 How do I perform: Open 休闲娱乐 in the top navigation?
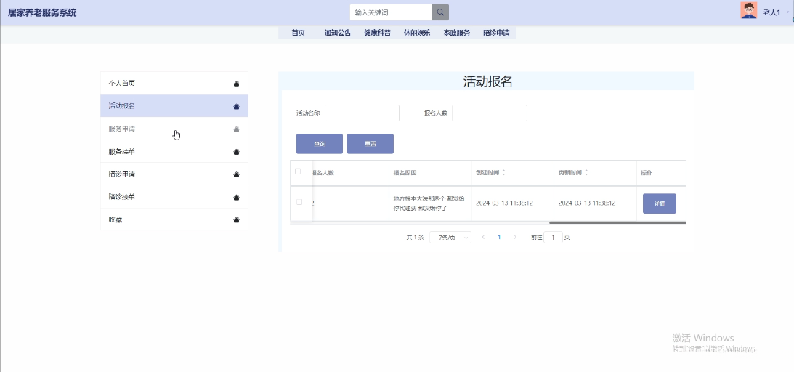(x=417, y=33)
